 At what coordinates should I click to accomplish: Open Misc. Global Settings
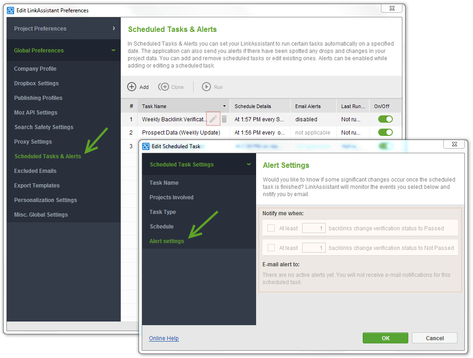[x=41, y=215]
